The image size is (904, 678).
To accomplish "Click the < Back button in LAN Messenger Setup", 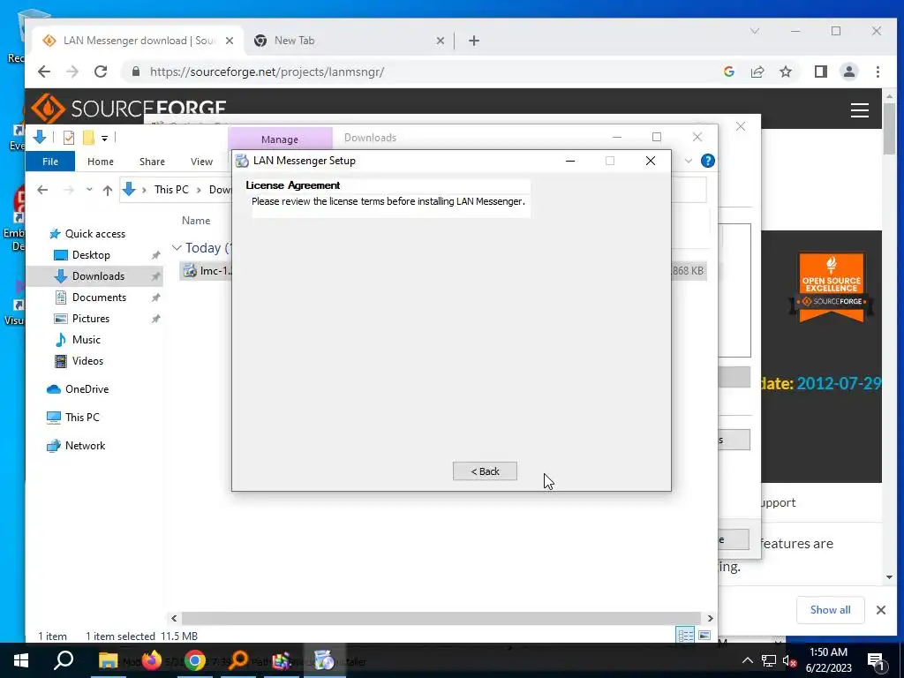I will 485,471.
